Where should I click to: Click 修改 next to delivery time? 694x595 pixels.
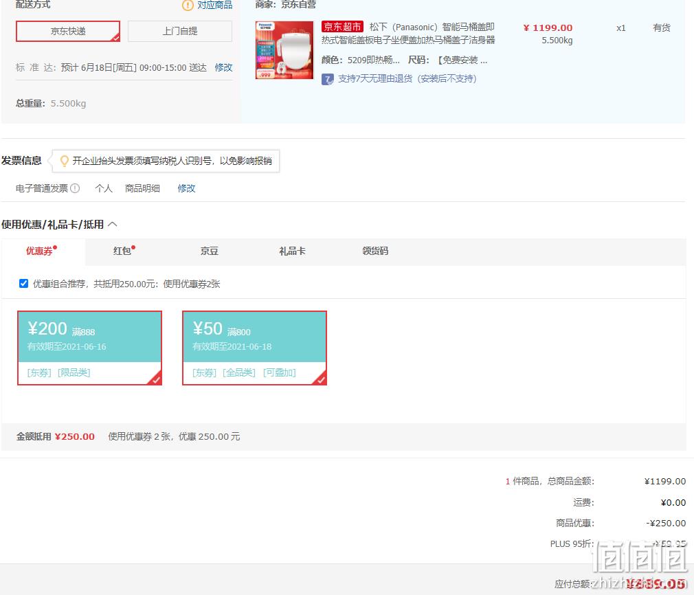(x=223, y=67)
